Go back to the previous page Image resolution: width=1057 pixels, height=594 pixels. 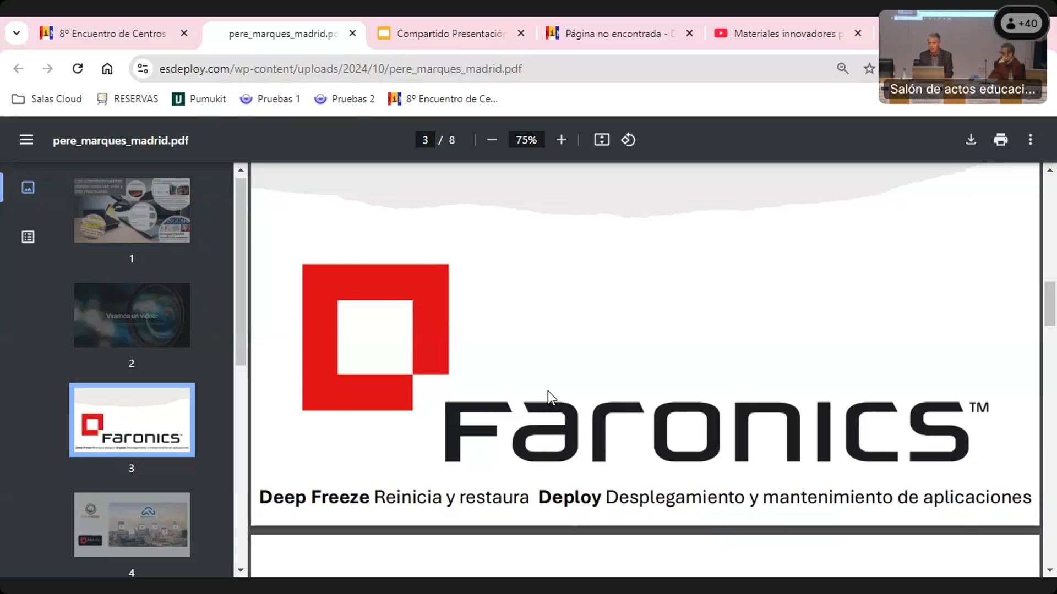(x=18, y=68)
